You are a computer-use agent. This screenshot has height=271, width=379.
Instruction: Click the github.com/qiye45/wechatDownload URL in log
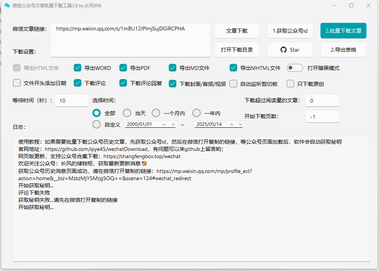point(96,149)
